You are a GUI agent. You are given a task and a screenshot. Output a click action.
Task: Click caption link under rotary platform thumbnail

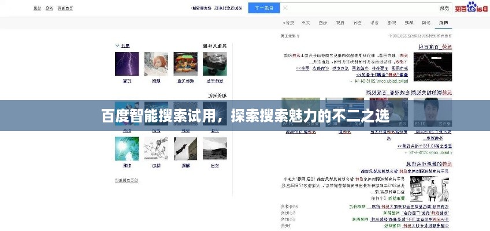[215, 81]
